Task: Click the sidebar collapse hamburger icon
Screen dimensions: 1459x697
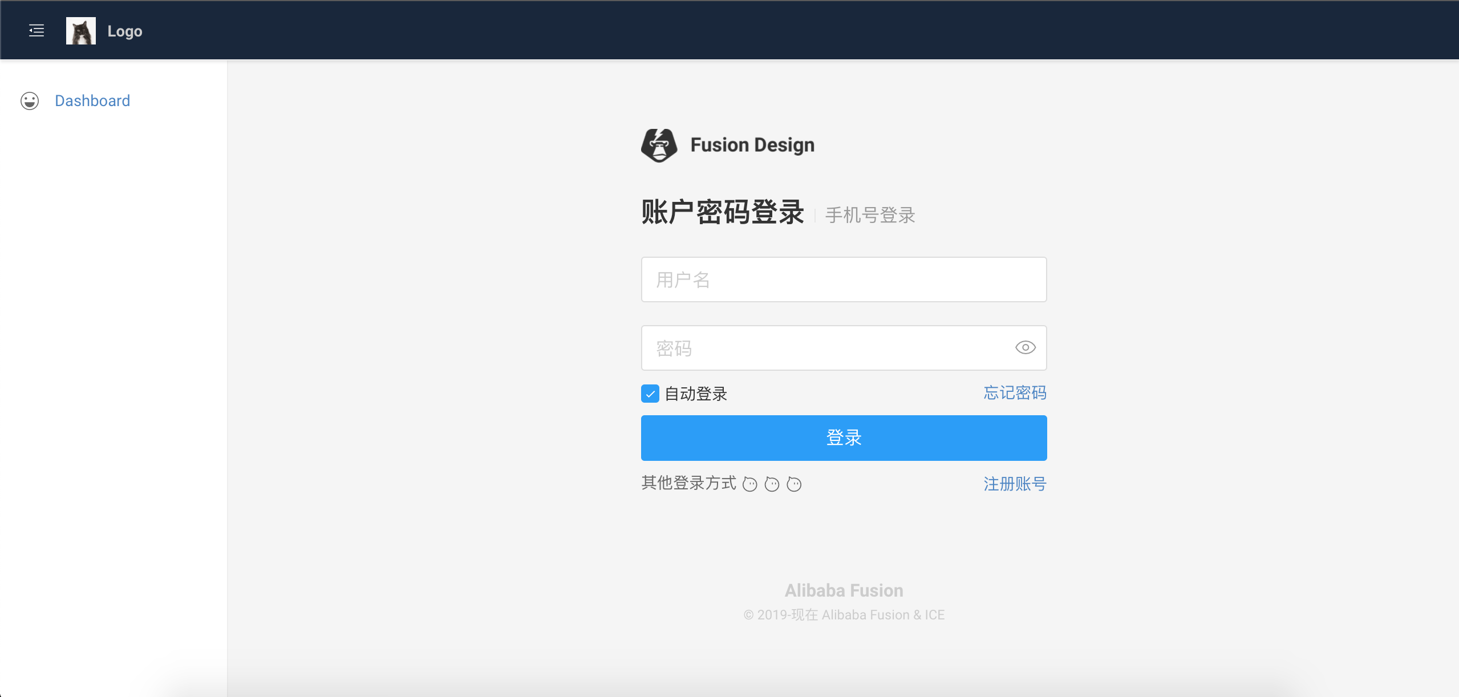Action: 36,30
